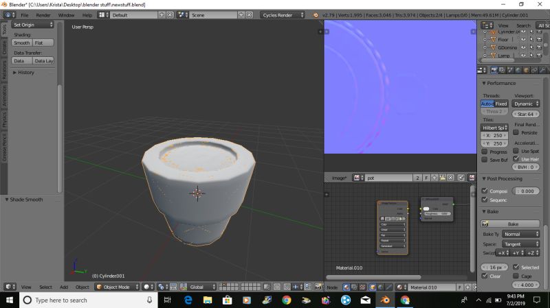The height and width of the screenshot is (308, 550).
Task: Open the Space Tangent dropdown
Action: pos(521,244)
